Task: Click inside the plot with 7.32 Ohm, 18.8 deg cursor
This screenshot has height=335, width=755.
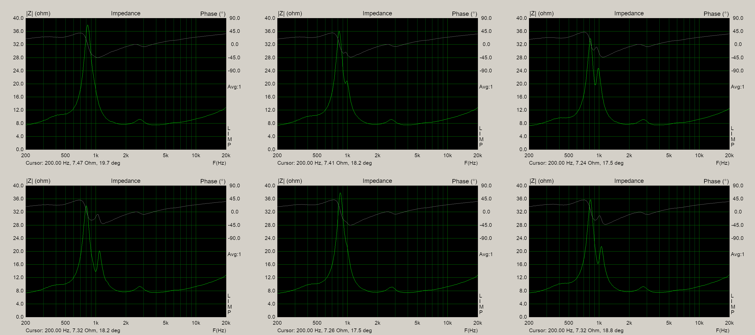Action: coord(629,251)
